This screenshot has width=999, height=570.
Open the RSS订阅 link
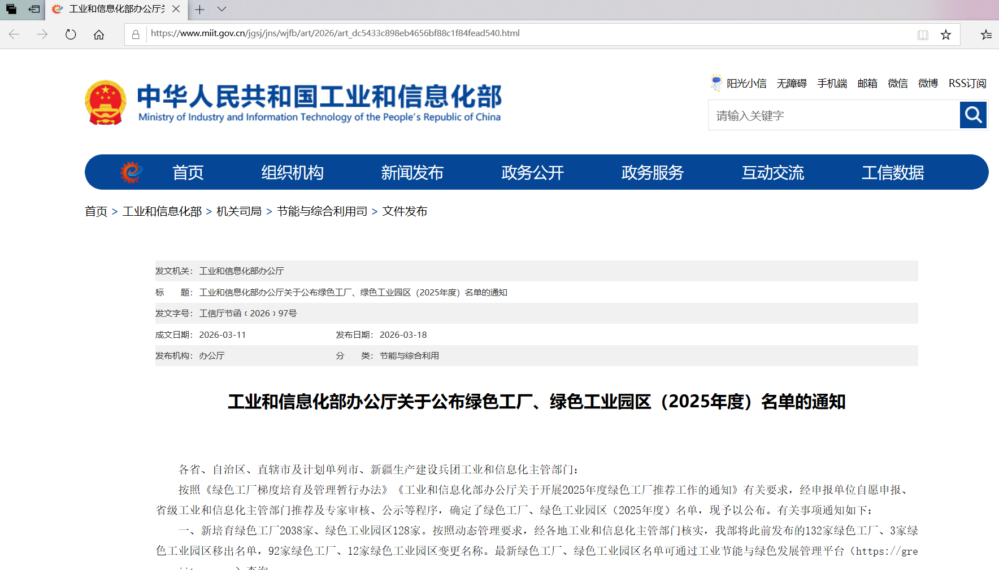[x=967, y=84]
